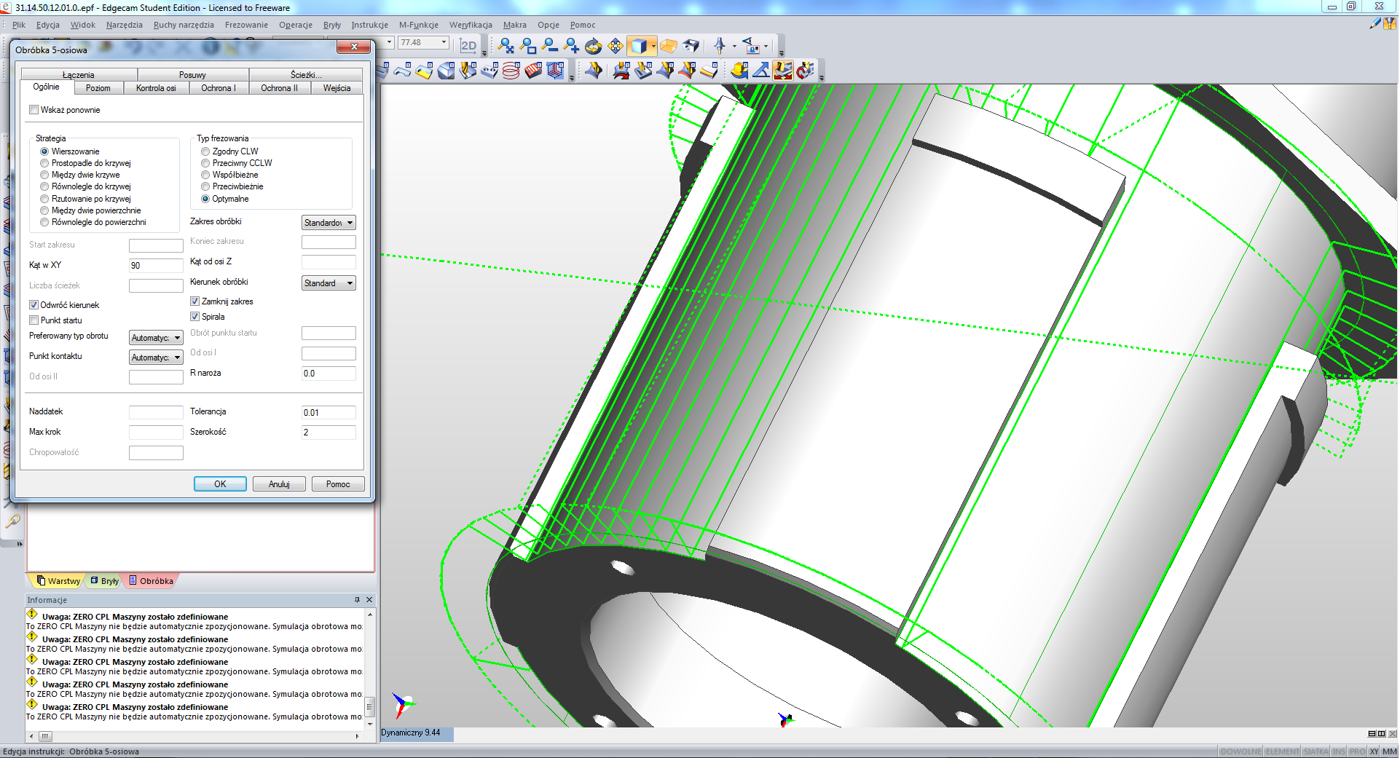Click the Tolerancja input field

click(x=329, y=413)
